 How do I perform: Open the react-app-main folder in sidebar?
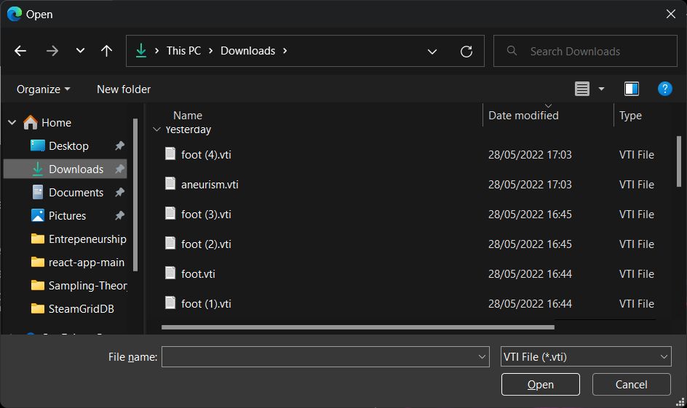coord(78,263)
